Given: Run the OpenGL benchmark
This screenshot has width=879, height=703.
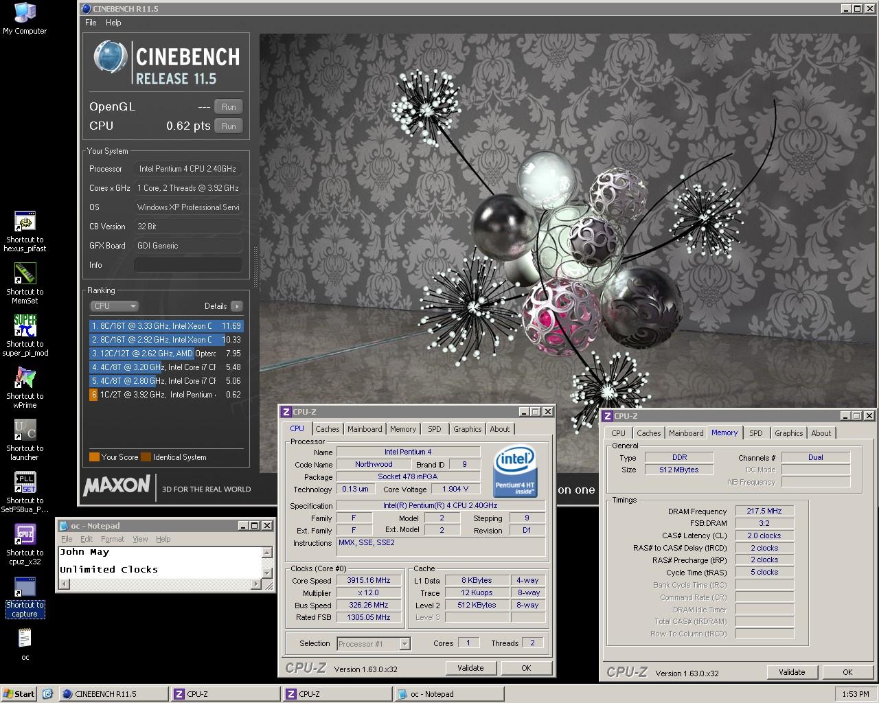Looking at the screenshot, I should tap(229, 107).
